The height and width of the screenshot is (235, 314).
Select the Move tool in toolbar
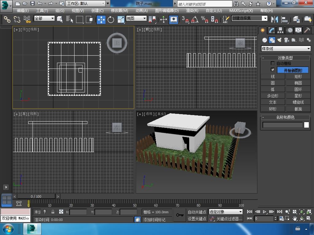tap(101, 20)
